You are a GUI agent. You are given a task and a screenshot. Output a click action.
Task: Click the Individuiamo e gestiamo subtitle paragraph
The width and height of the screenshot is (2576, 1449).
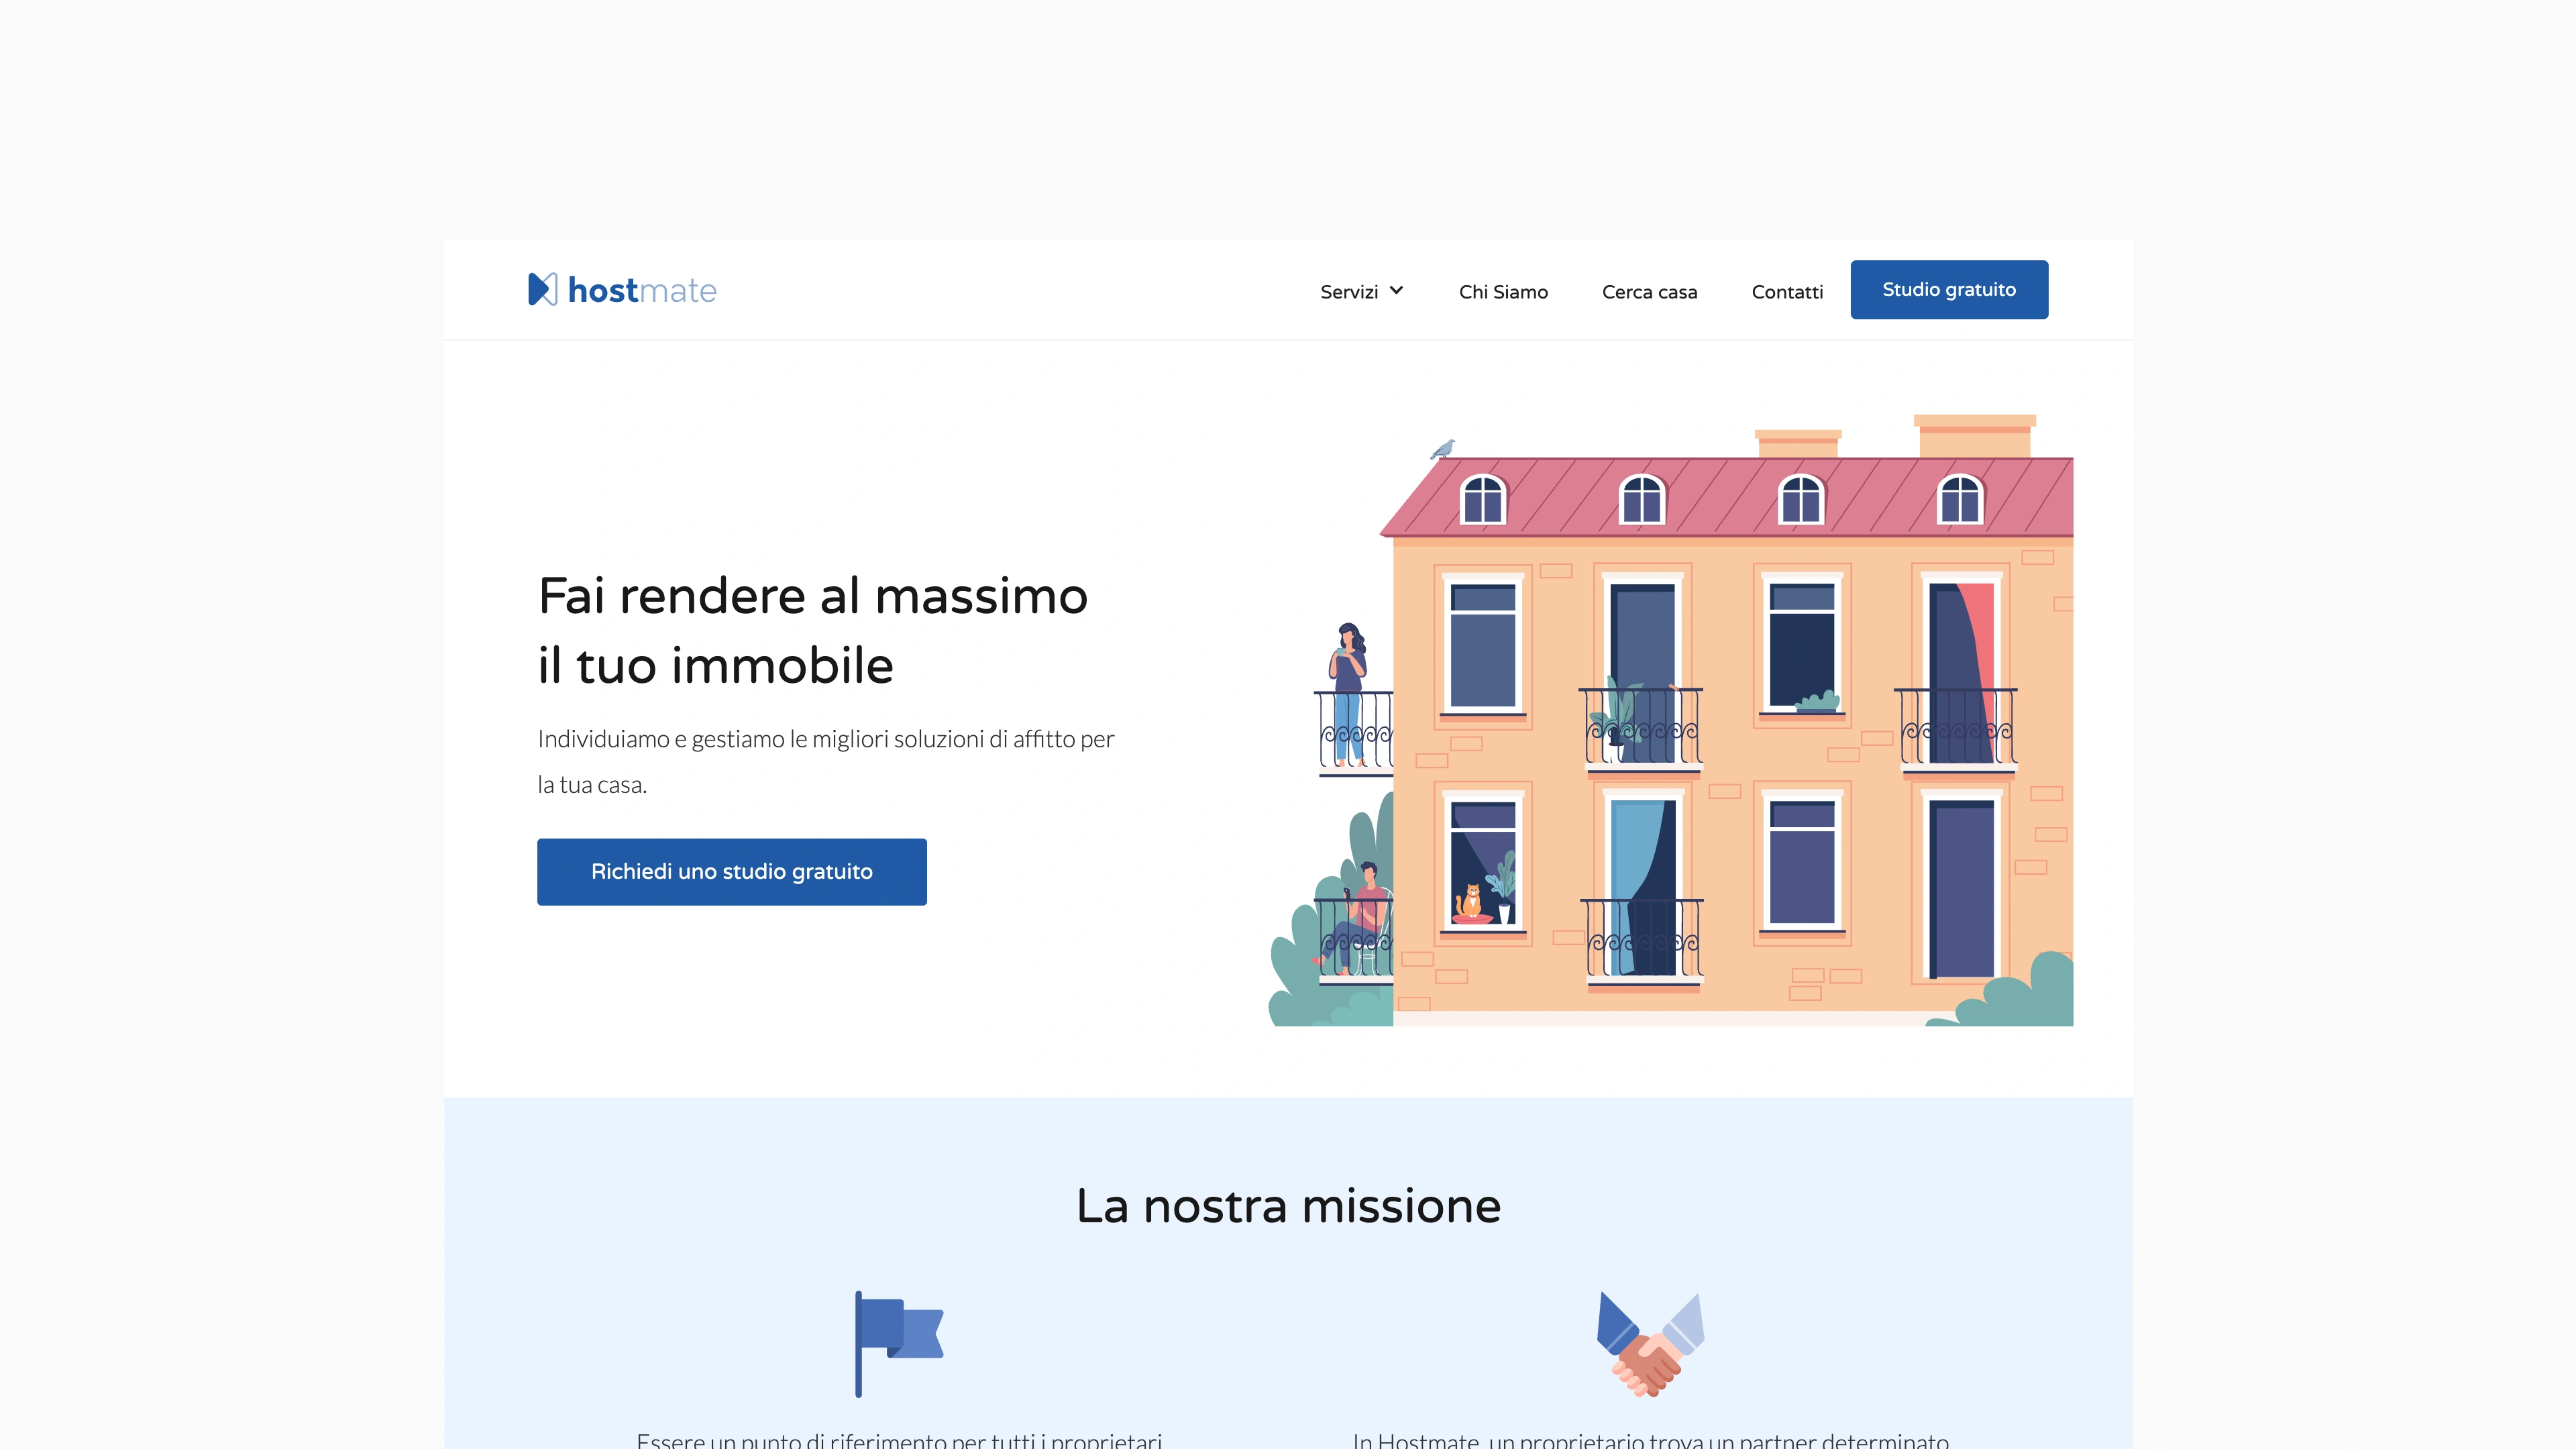point(825,761)
